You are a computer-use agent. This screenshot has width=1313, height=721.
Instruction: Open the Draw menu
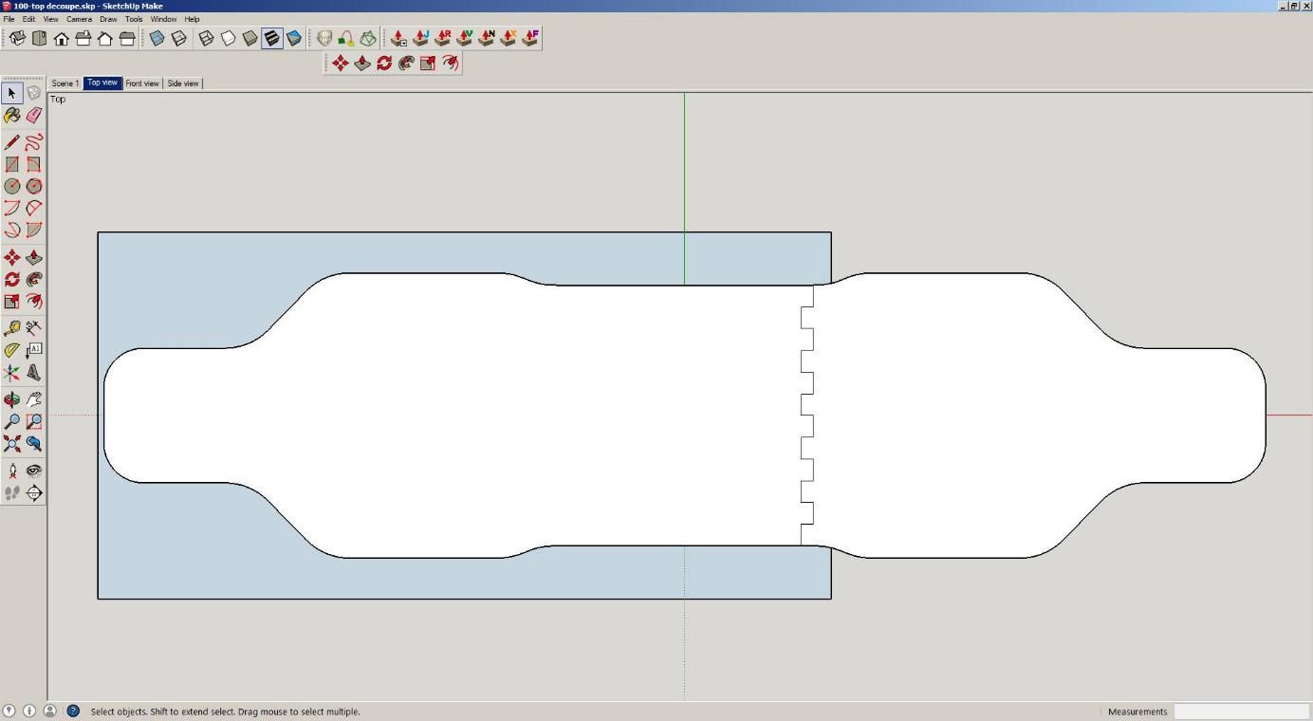click(x=108, y=19)
